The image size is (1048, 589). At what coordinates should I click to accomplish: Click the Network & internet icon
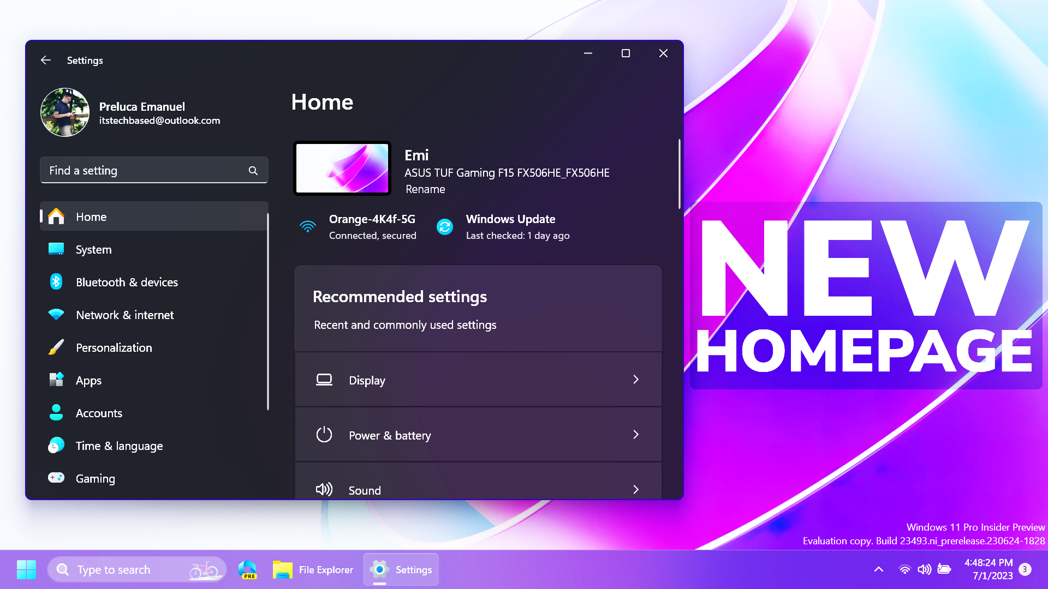[x=57, y=314]
